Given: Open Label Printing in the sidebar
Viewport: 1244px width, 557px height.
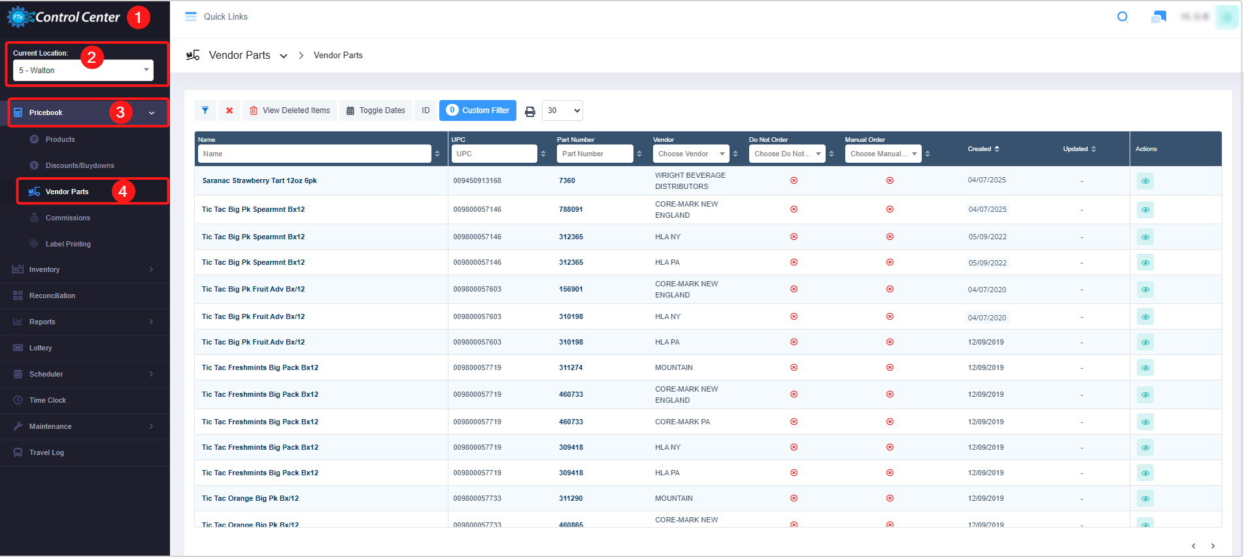Looking at the screenshot, I should click(68, 244).
